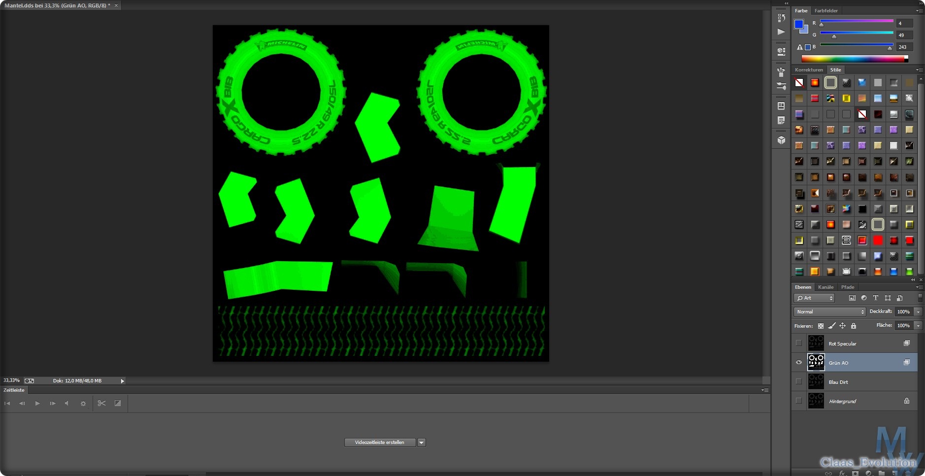Click the lock position move icon

pos(843,326)
